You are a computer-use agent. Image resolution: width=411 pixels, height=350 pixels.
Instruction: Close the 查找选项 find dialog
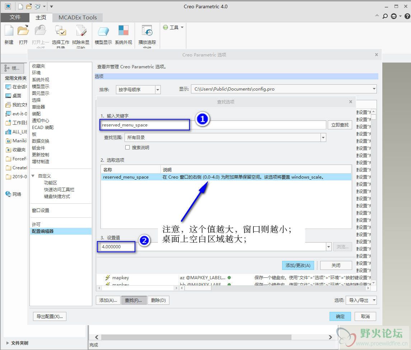(x=350, y=102)
